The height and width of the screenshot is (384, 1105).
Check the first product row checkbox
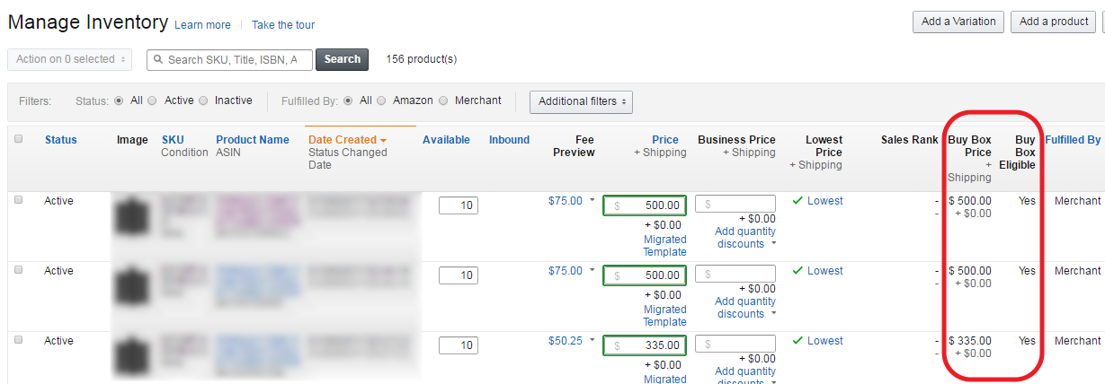pos(19,201)
